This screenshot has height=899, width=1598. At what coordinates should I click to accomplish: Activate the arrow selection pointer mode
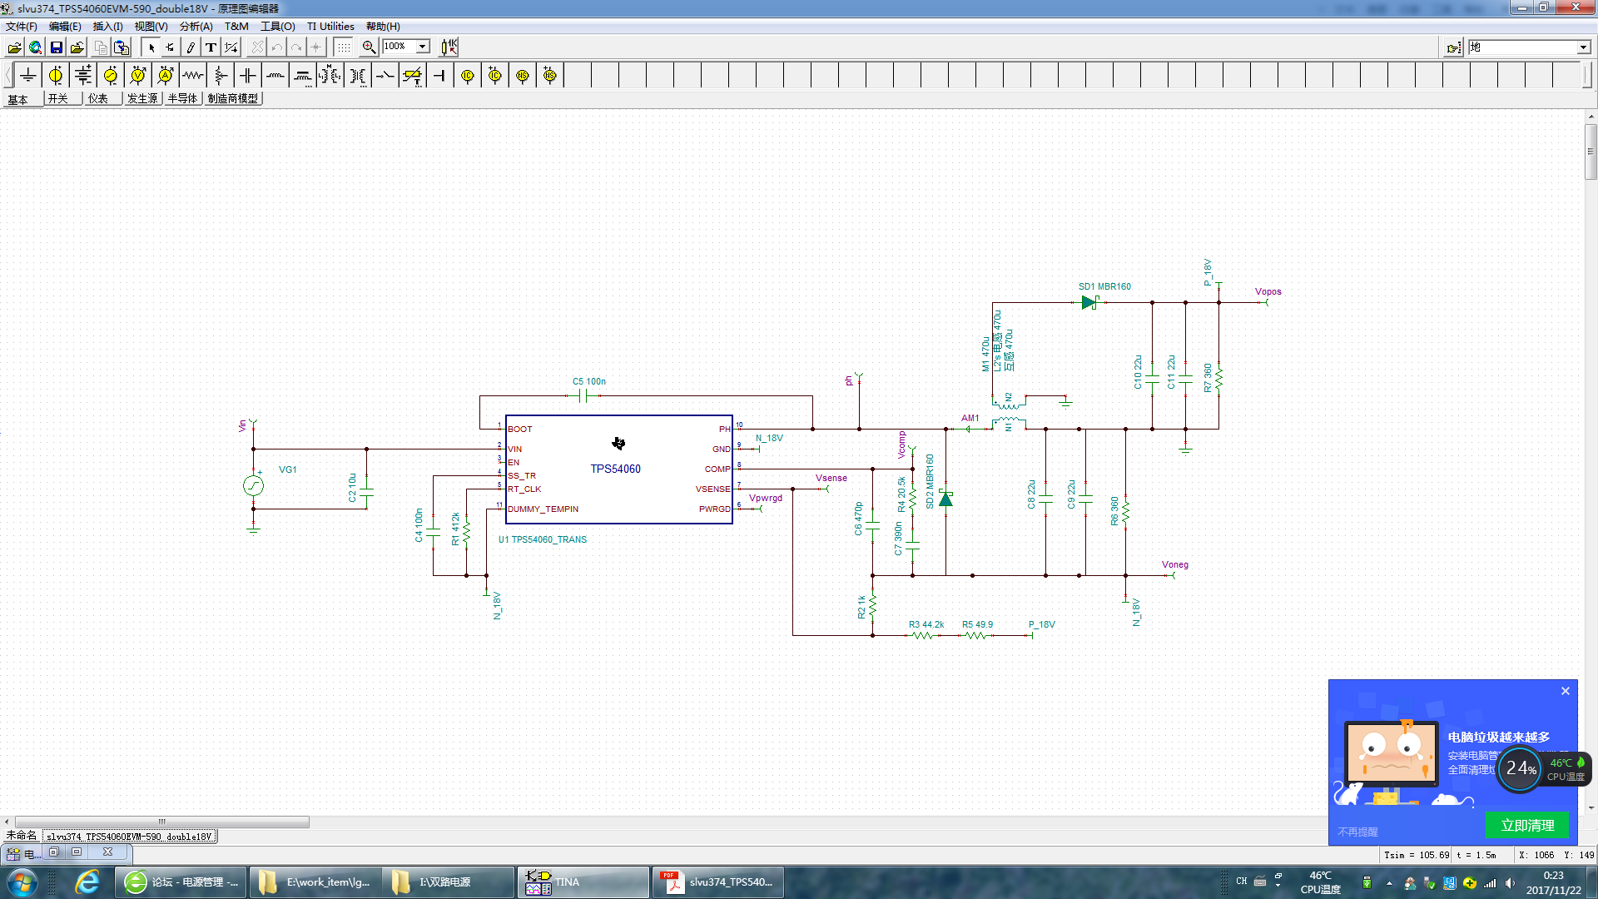tap(151, 47)
